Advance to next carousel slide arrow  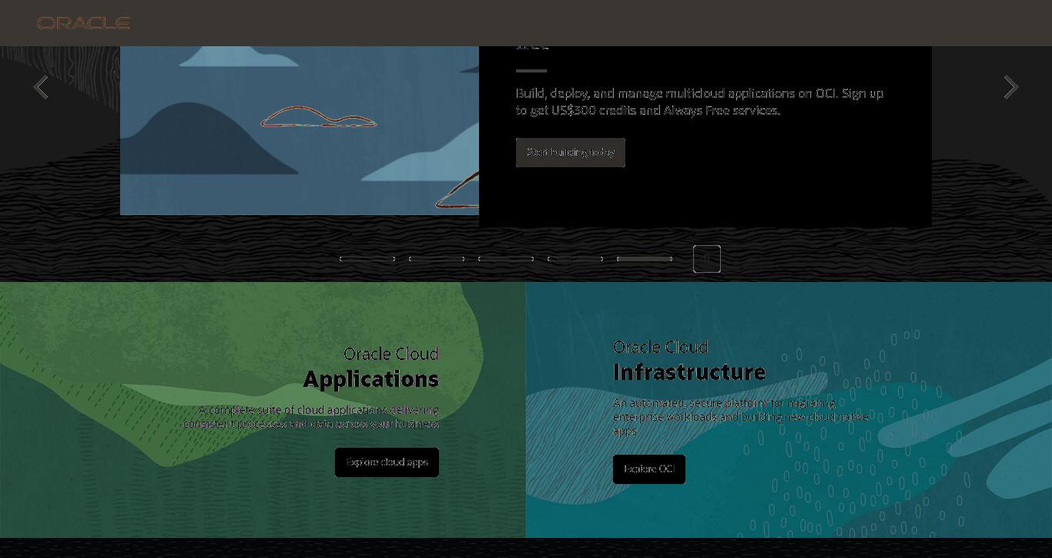click(1010, 87)
